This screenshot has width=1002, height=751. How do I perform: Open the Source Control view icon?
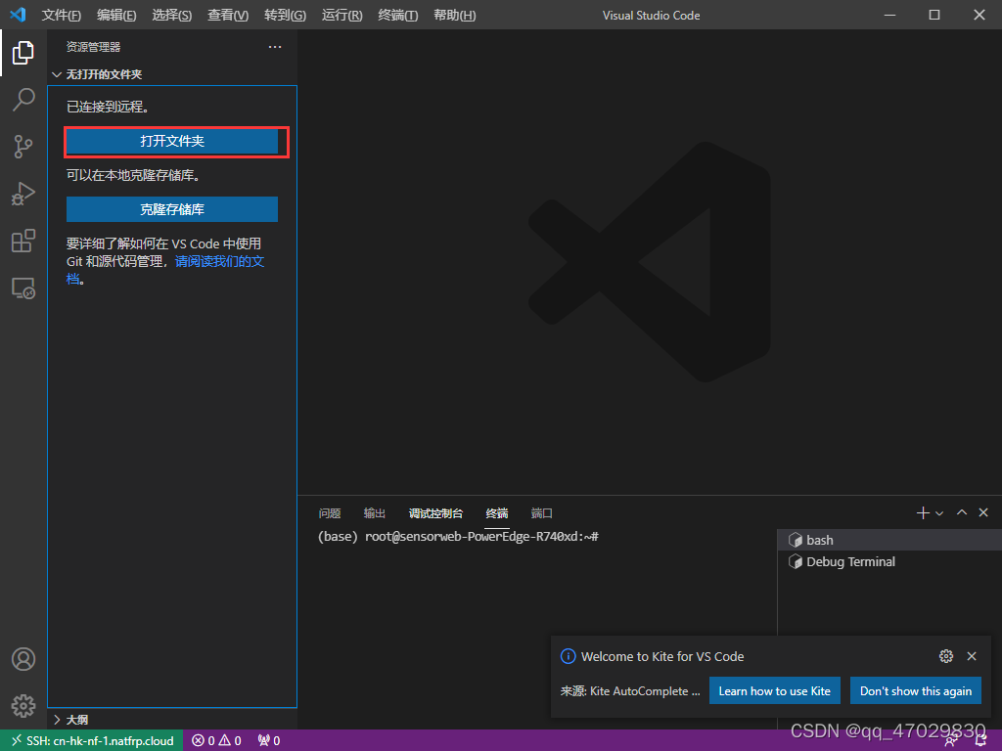coord(23,147)
